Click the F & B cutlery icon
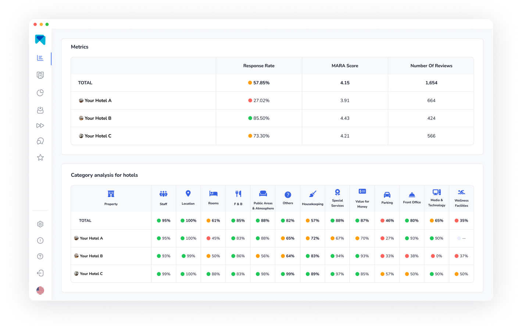 pos(238,194)
